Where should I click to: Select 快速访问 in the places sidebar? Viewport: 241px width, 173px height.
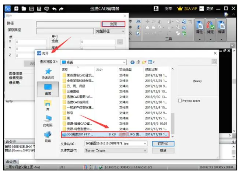48,74
